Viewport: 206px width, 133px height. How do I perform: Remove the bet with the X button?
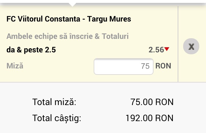point(191,47)
